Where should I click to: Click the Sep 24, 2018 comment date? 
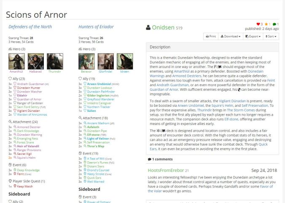pos(264,171)
